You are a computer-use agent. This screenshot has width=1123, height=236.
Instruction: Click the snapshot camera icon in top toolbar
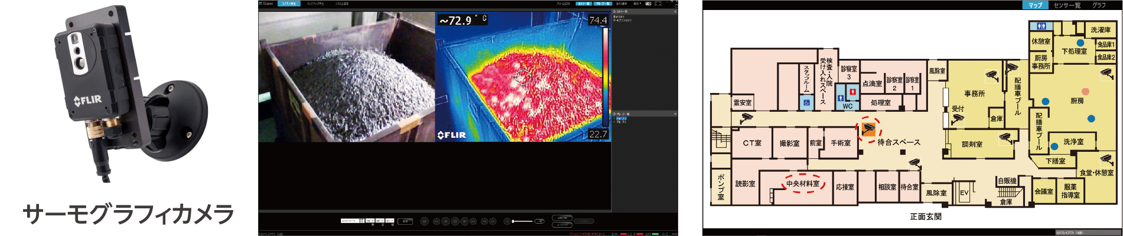tap(648, 4)
